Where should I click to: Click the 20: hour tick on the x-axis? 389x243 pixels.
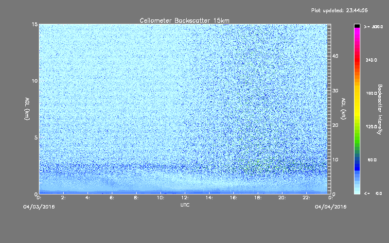click(x=282, y=198)
